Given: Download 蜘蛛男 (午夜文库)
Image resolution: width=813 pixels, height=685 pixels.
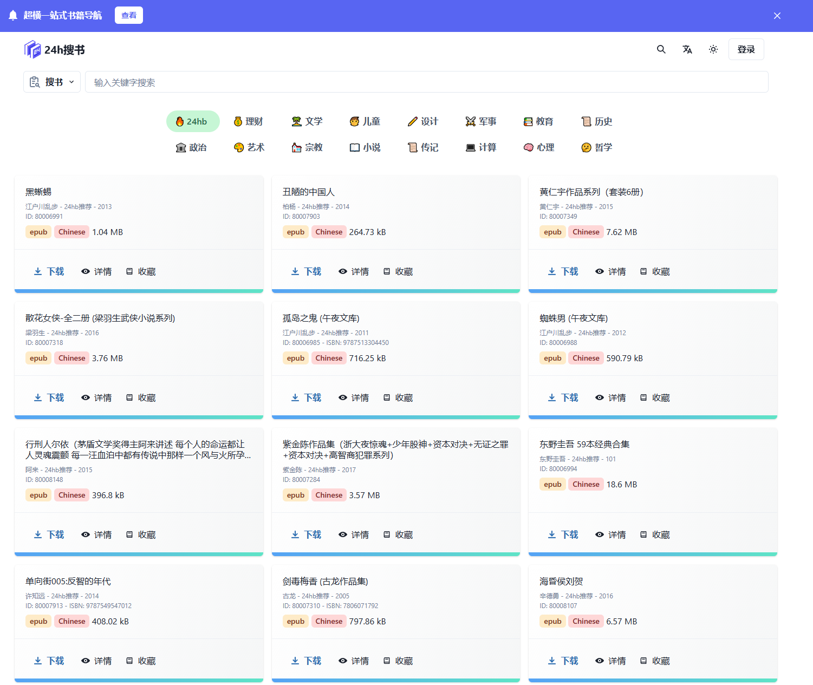Looking at the screenshot, I should click(x=563, y=397).
